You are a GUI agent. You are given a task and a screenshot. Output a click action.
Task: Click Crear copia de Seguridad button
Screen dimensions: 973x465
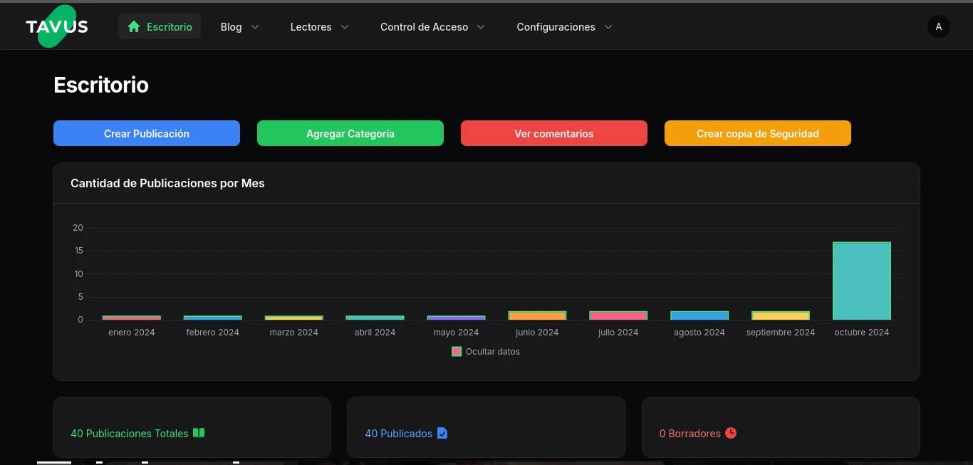click(757, 133)
